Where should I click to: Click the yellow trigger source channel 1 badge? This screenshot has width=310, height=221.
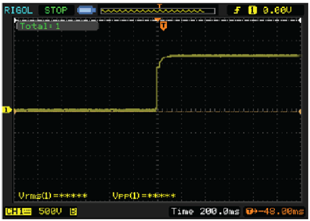click(253, 10)
